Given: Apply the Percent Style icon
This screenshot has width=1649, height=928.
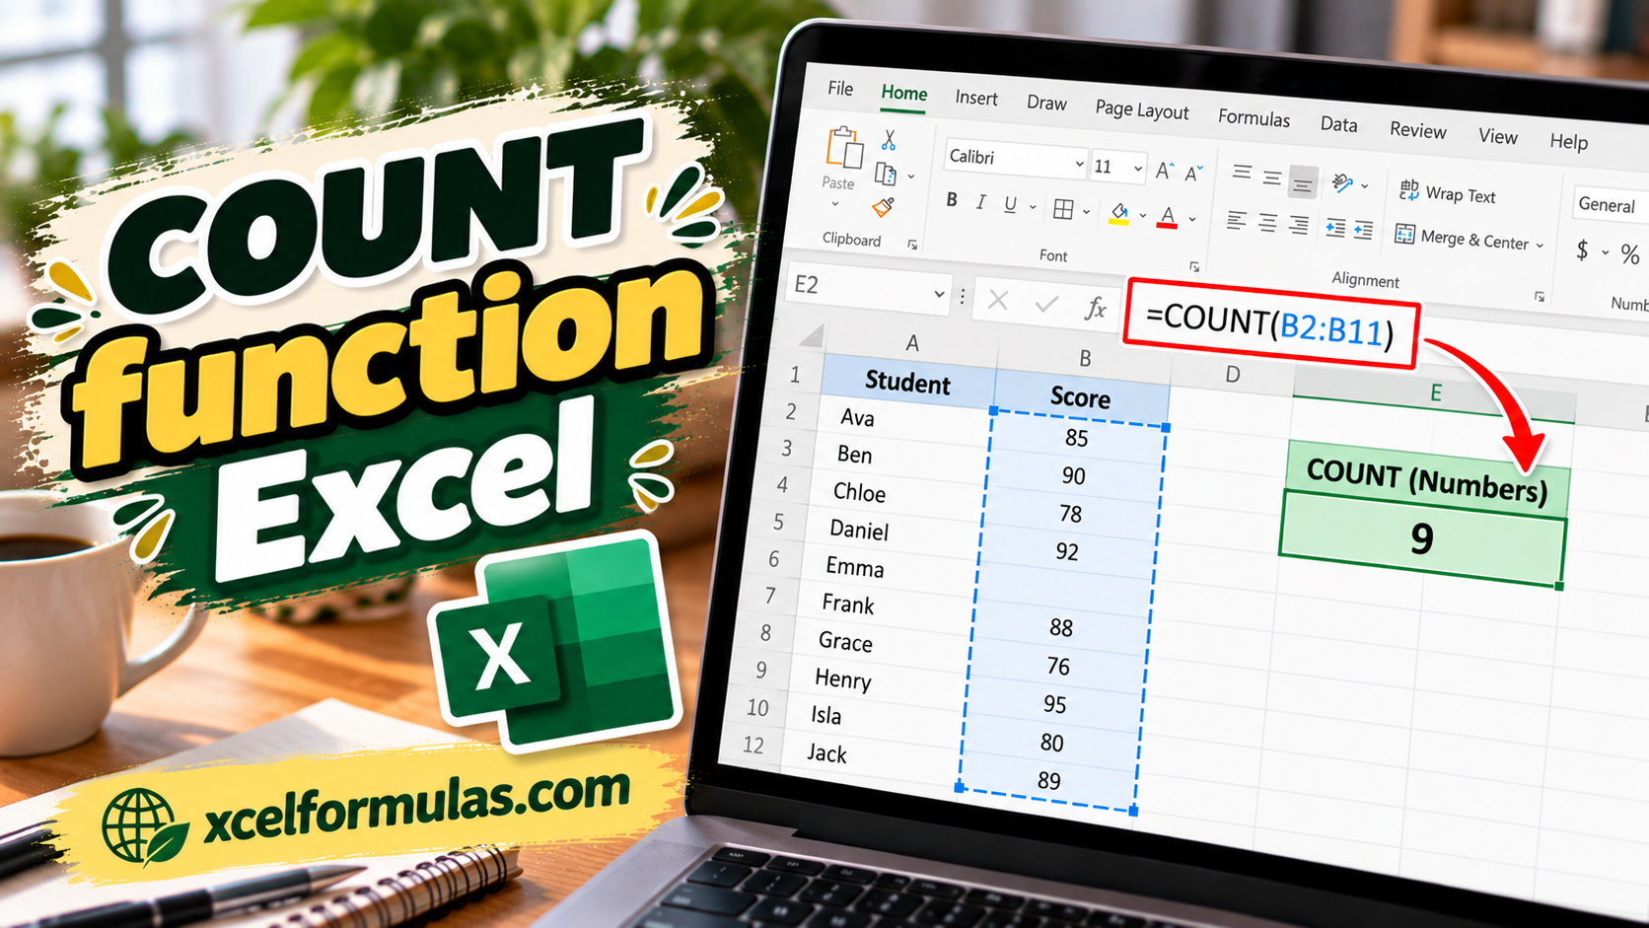Looking at the screenshot, I should click(x=1630, y=255).
